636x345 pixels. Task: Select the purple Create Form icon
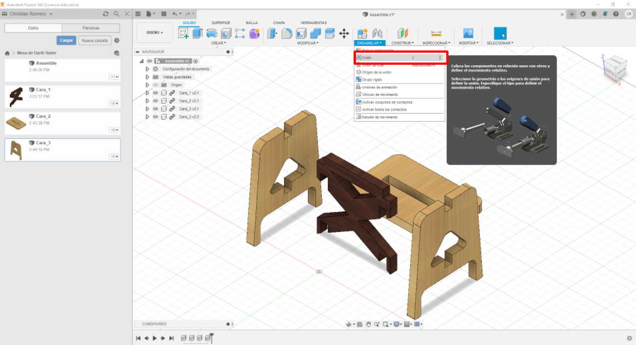click(254, 33)
